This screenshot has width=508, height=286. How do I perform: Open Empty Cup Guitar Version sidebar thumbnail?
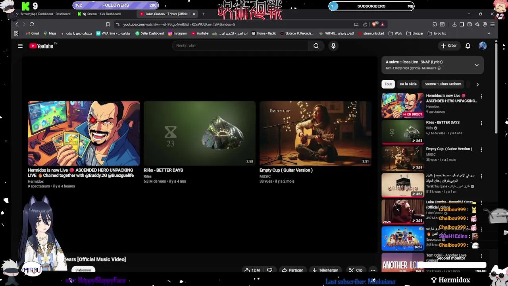point(403,159)
